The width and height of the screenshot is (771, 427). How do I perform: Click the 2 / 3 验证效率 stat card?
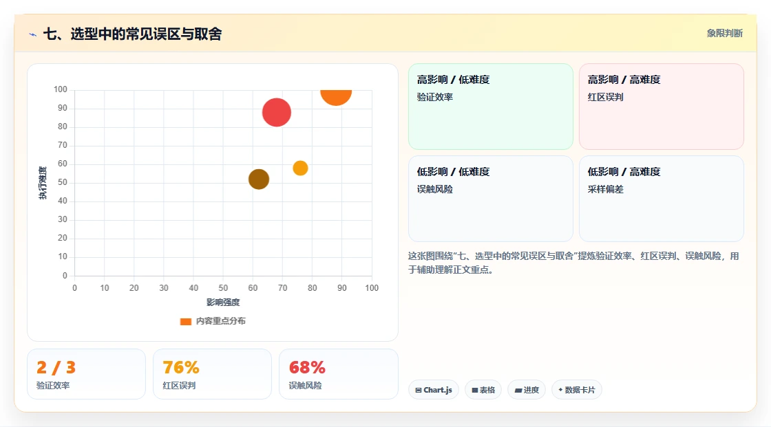pyautogui.click(x=87, y=374)
